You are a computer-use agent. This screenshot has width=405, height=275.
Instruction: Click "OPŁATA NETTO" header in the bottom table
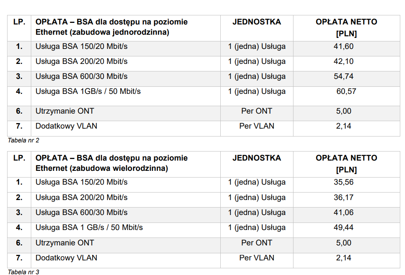click(346, 158)
